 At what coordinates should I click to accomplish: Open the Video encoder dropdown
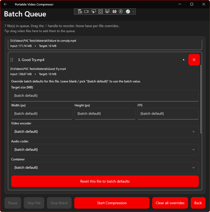[105, 132]
